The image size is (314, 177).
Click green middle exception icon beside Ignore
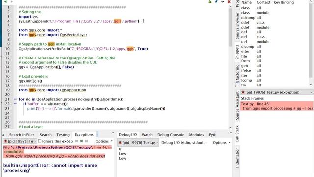pyautogui.click(x=81, y=141)
